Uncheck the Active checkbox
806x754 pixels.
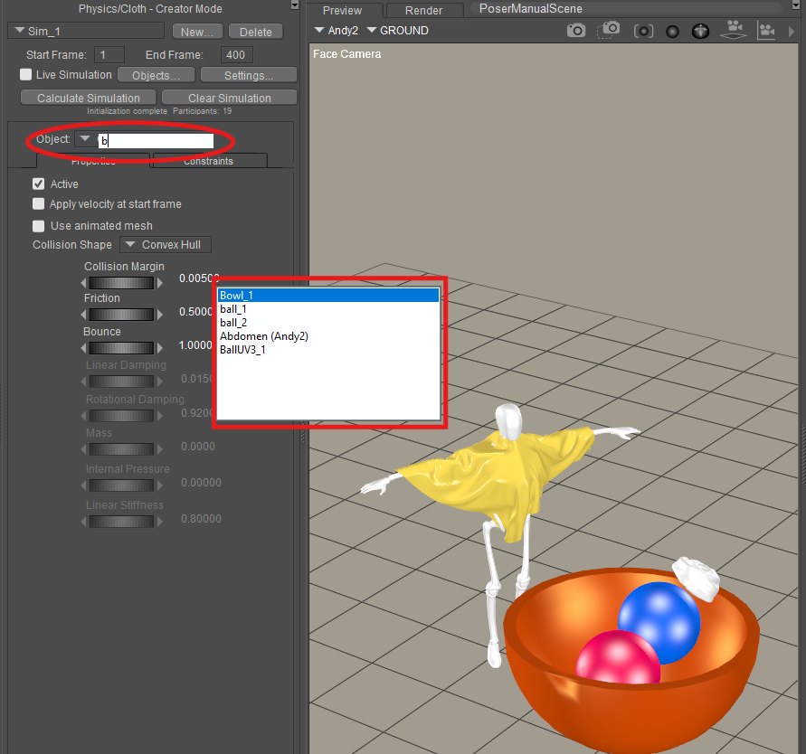coord(38,184)
